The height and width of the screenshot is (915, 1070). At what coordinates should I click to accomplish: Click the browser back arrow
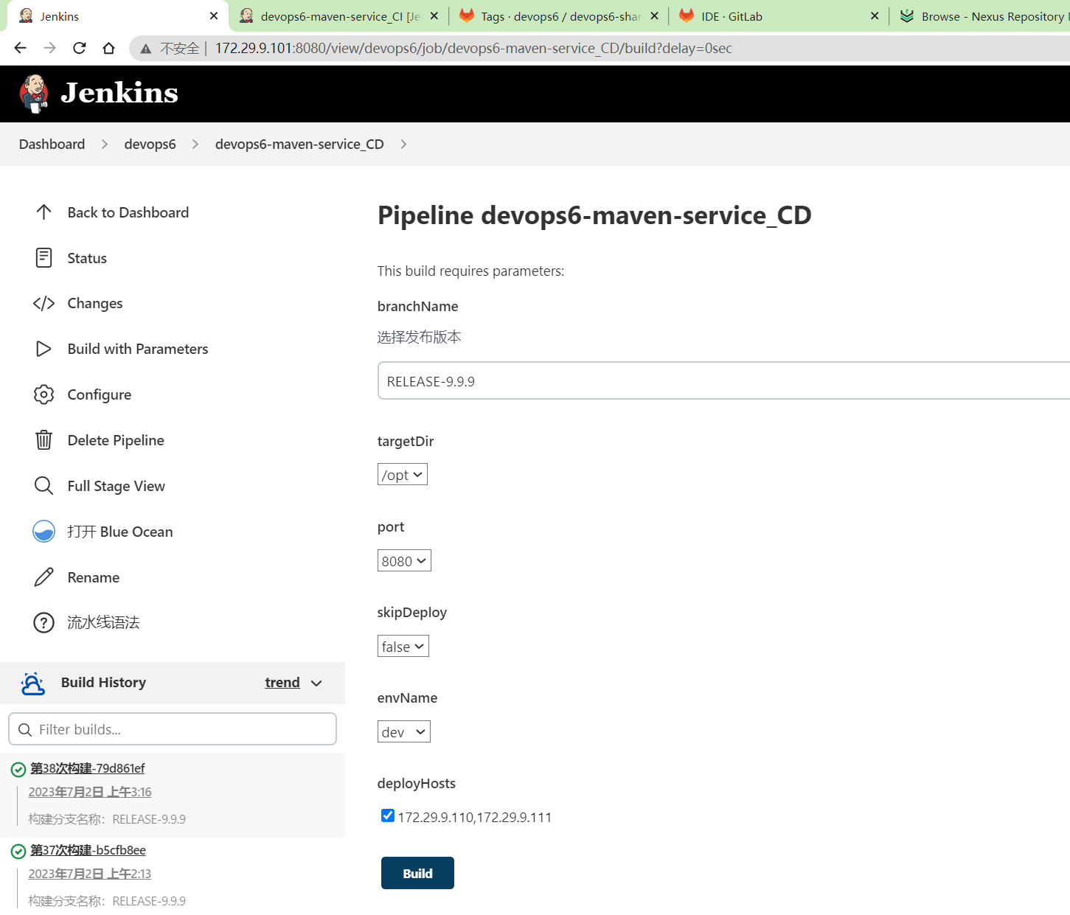(x=20, y=48)
